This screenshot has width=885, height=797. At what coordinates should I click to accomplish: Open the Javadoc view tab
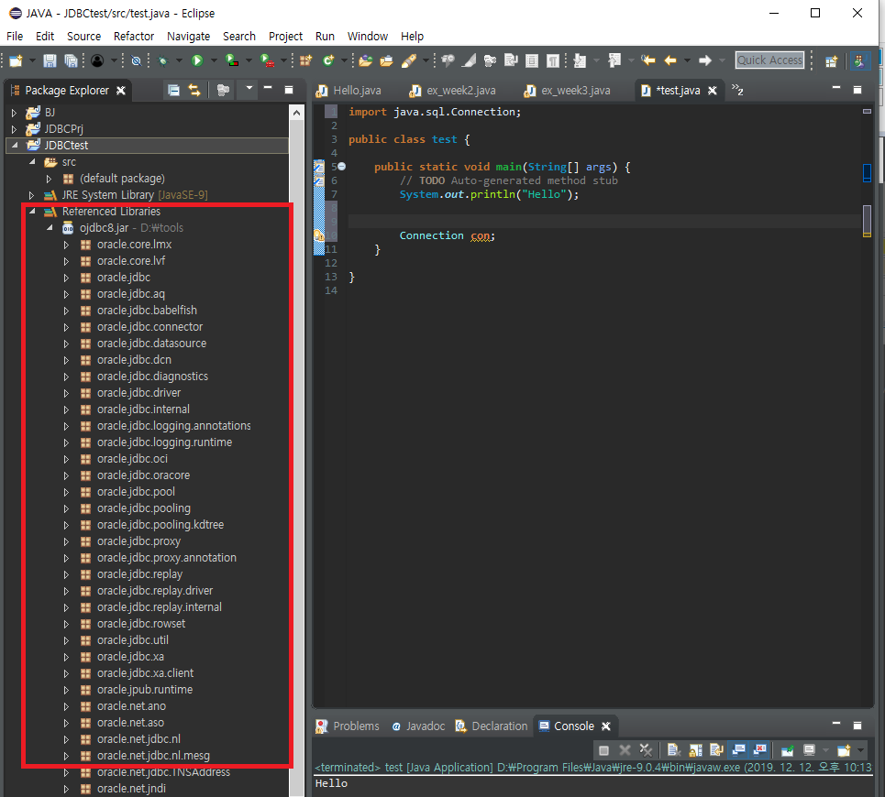[419, 726]
